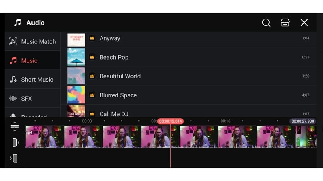The width and height of the screenshot is (323, 181).
Task: Open the asset store icon
Action: pos(285,23)
